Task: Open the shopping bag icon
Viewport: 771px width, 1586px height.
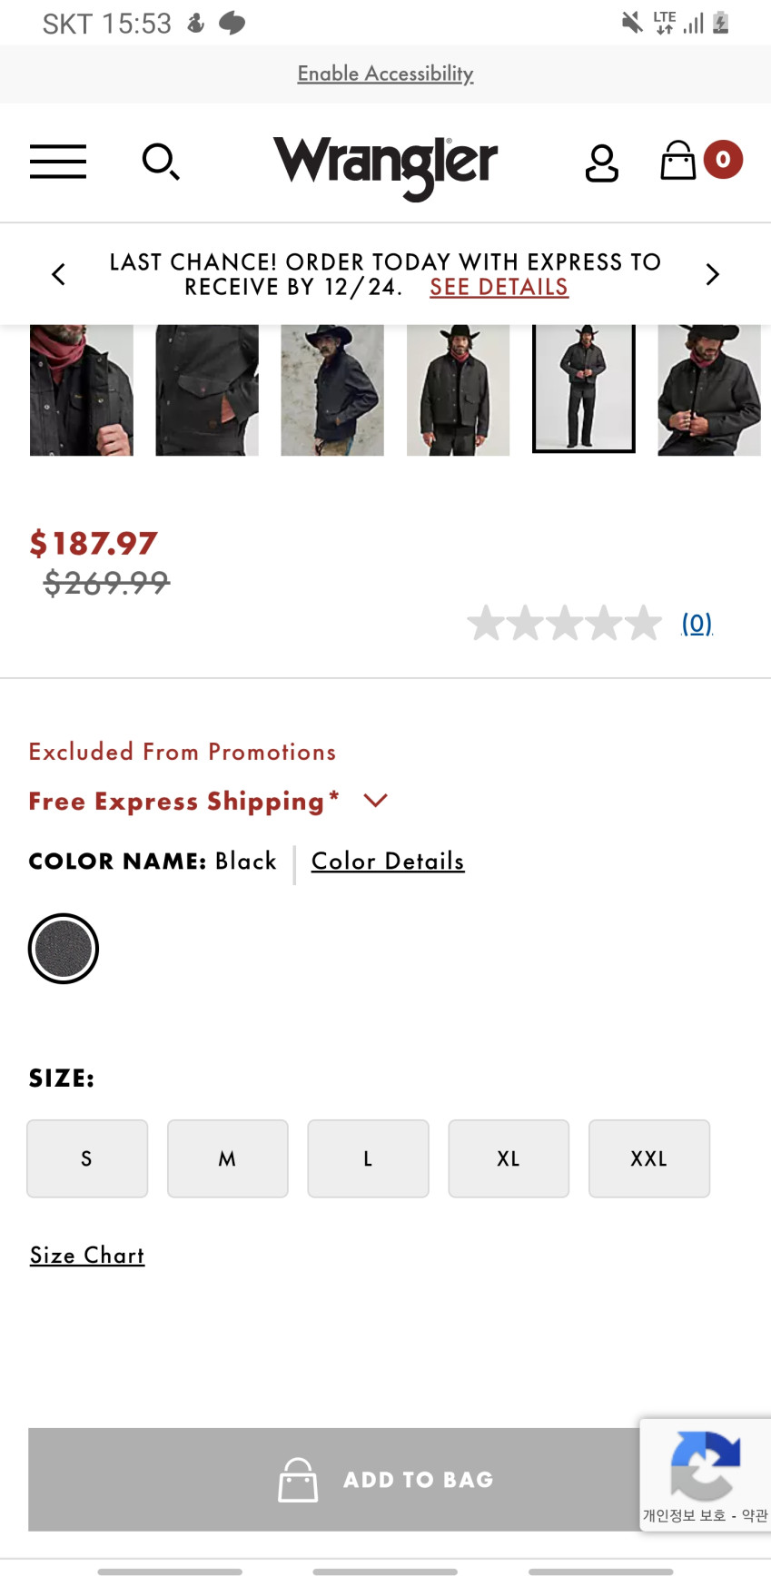Action: tap(677, 161)
